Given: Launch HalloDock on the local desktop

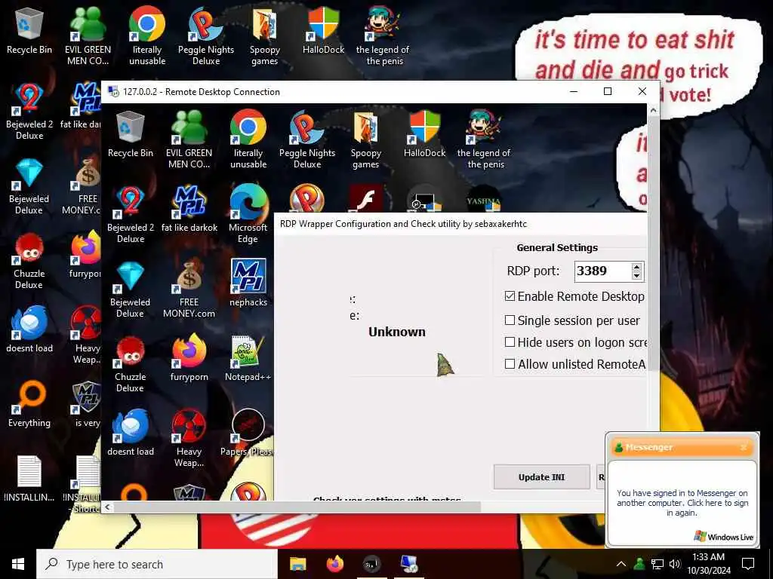Looking at the screenshot, I should click(323, 32).
